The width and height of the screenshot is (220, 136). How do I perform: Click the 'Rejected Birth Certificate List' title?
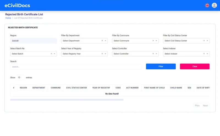tap(24, 14)
